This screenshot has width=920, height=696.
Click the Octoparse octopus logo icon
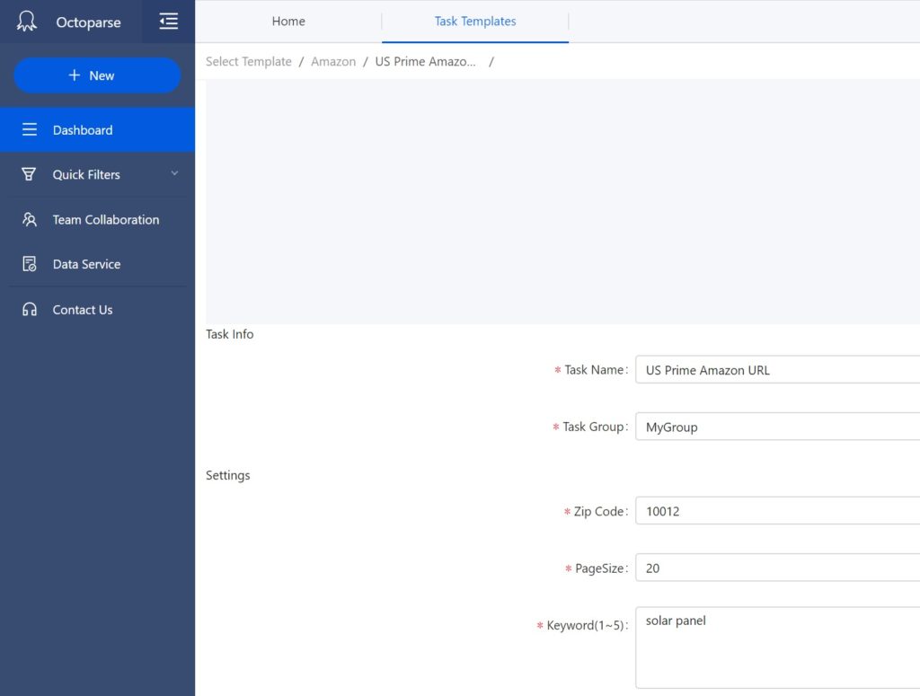pyautogui.click(x=26, y=22)
